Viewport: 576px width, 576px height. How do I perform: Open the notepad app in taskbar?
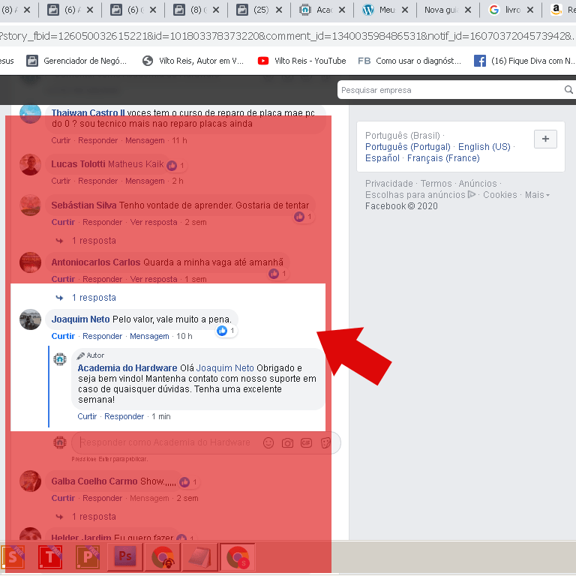click(199, 557)
